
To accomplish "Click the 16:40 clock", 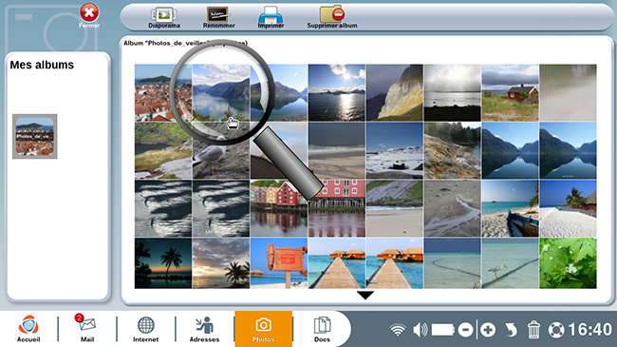I will [589, 329].
